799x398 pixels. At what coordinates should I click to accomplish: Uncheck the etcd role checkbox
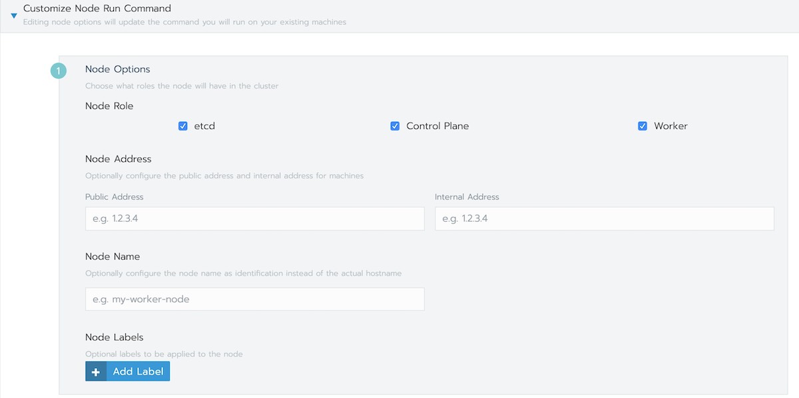(183, 126)
